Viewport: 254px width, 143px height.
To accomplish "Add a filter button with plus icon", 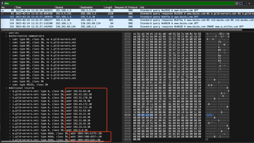I will (249, 3).
